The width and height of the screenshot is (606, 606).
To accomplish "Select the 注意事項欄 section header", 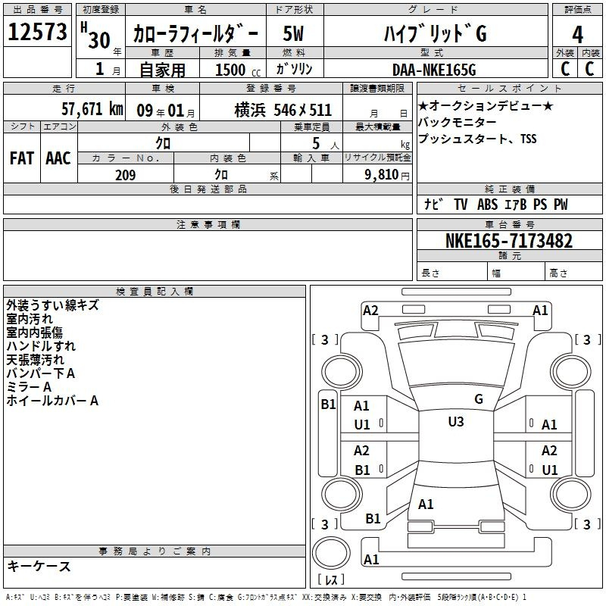I will coord(208,224).
